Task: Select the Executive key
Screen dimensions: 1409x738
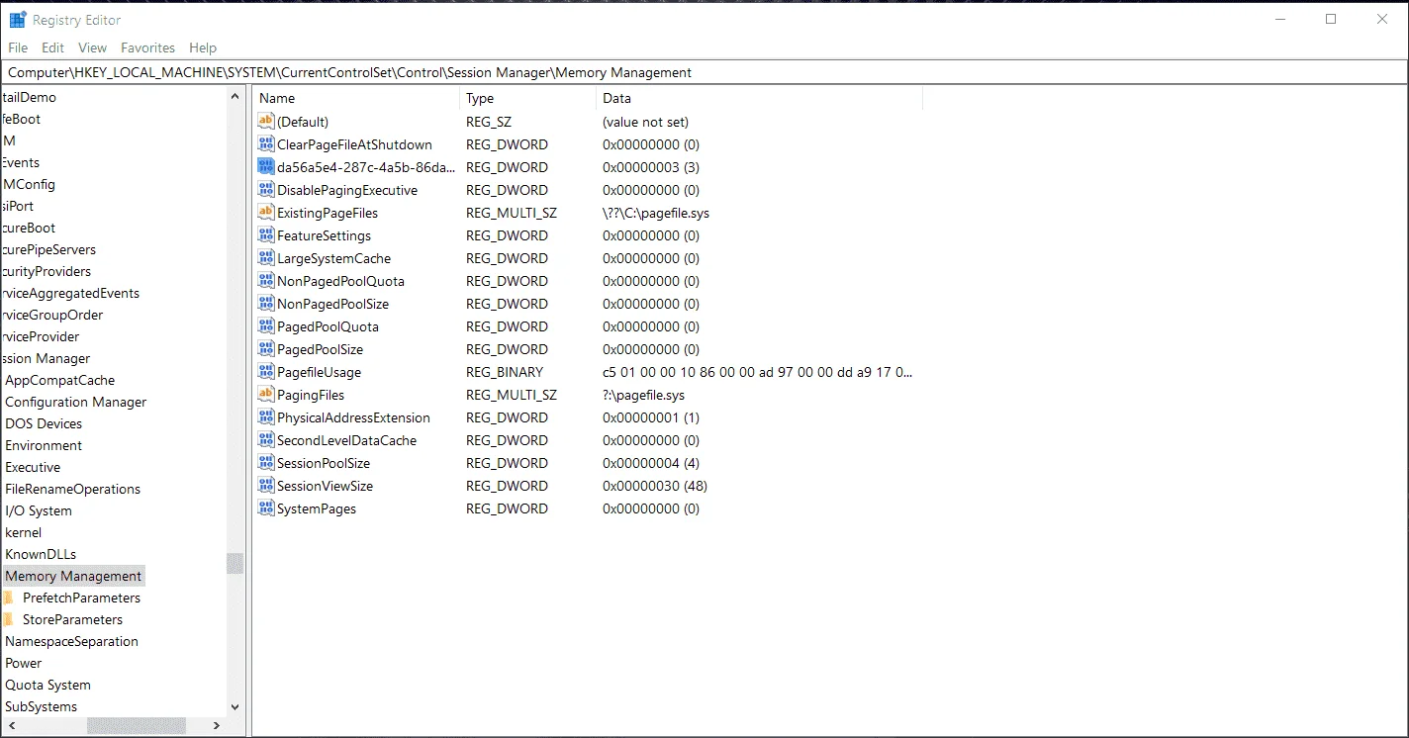Action: (33, 467)
